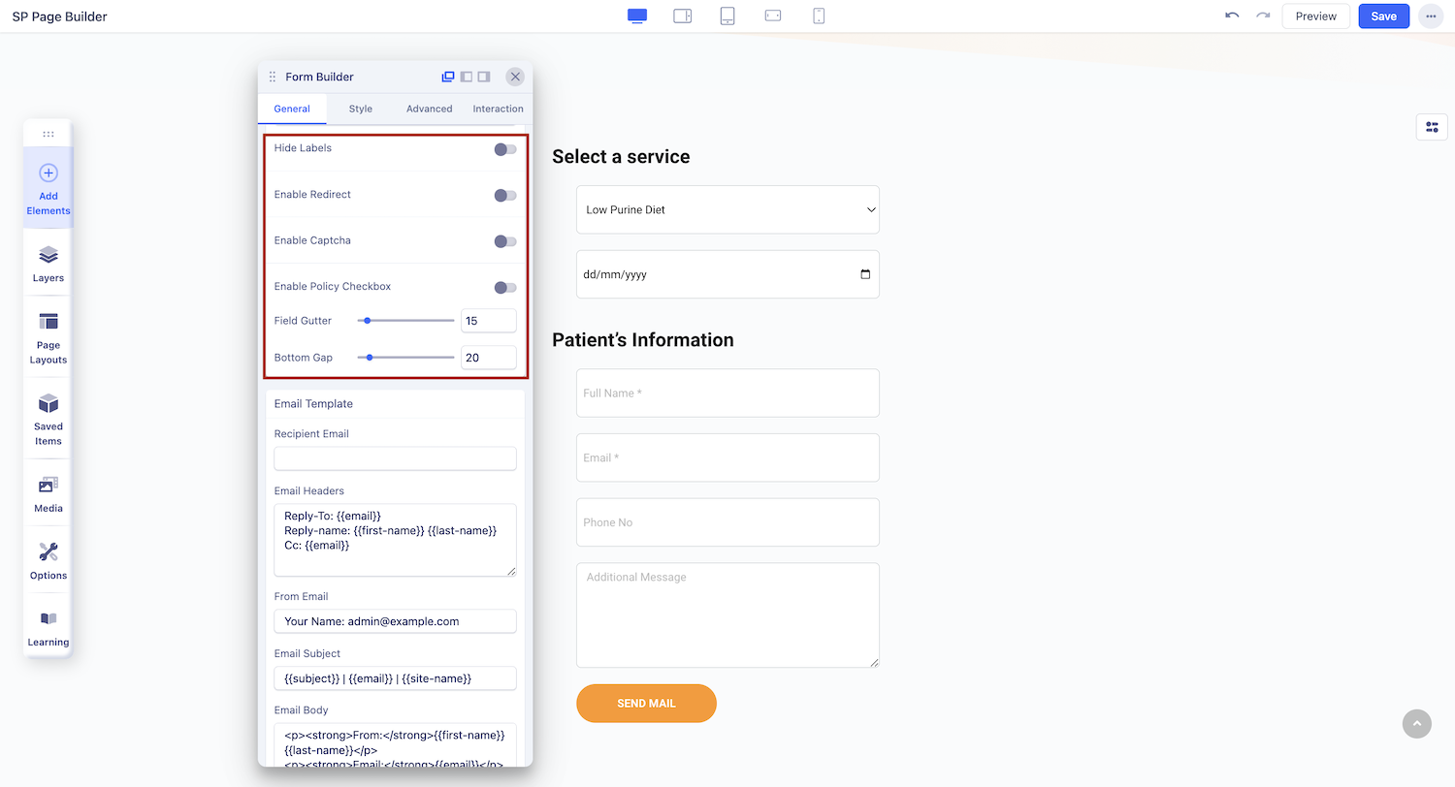Open the Saved Items panel
The height and width of the screenshot is (787, 1455).
pyautogui.click(x=48, y=419)
